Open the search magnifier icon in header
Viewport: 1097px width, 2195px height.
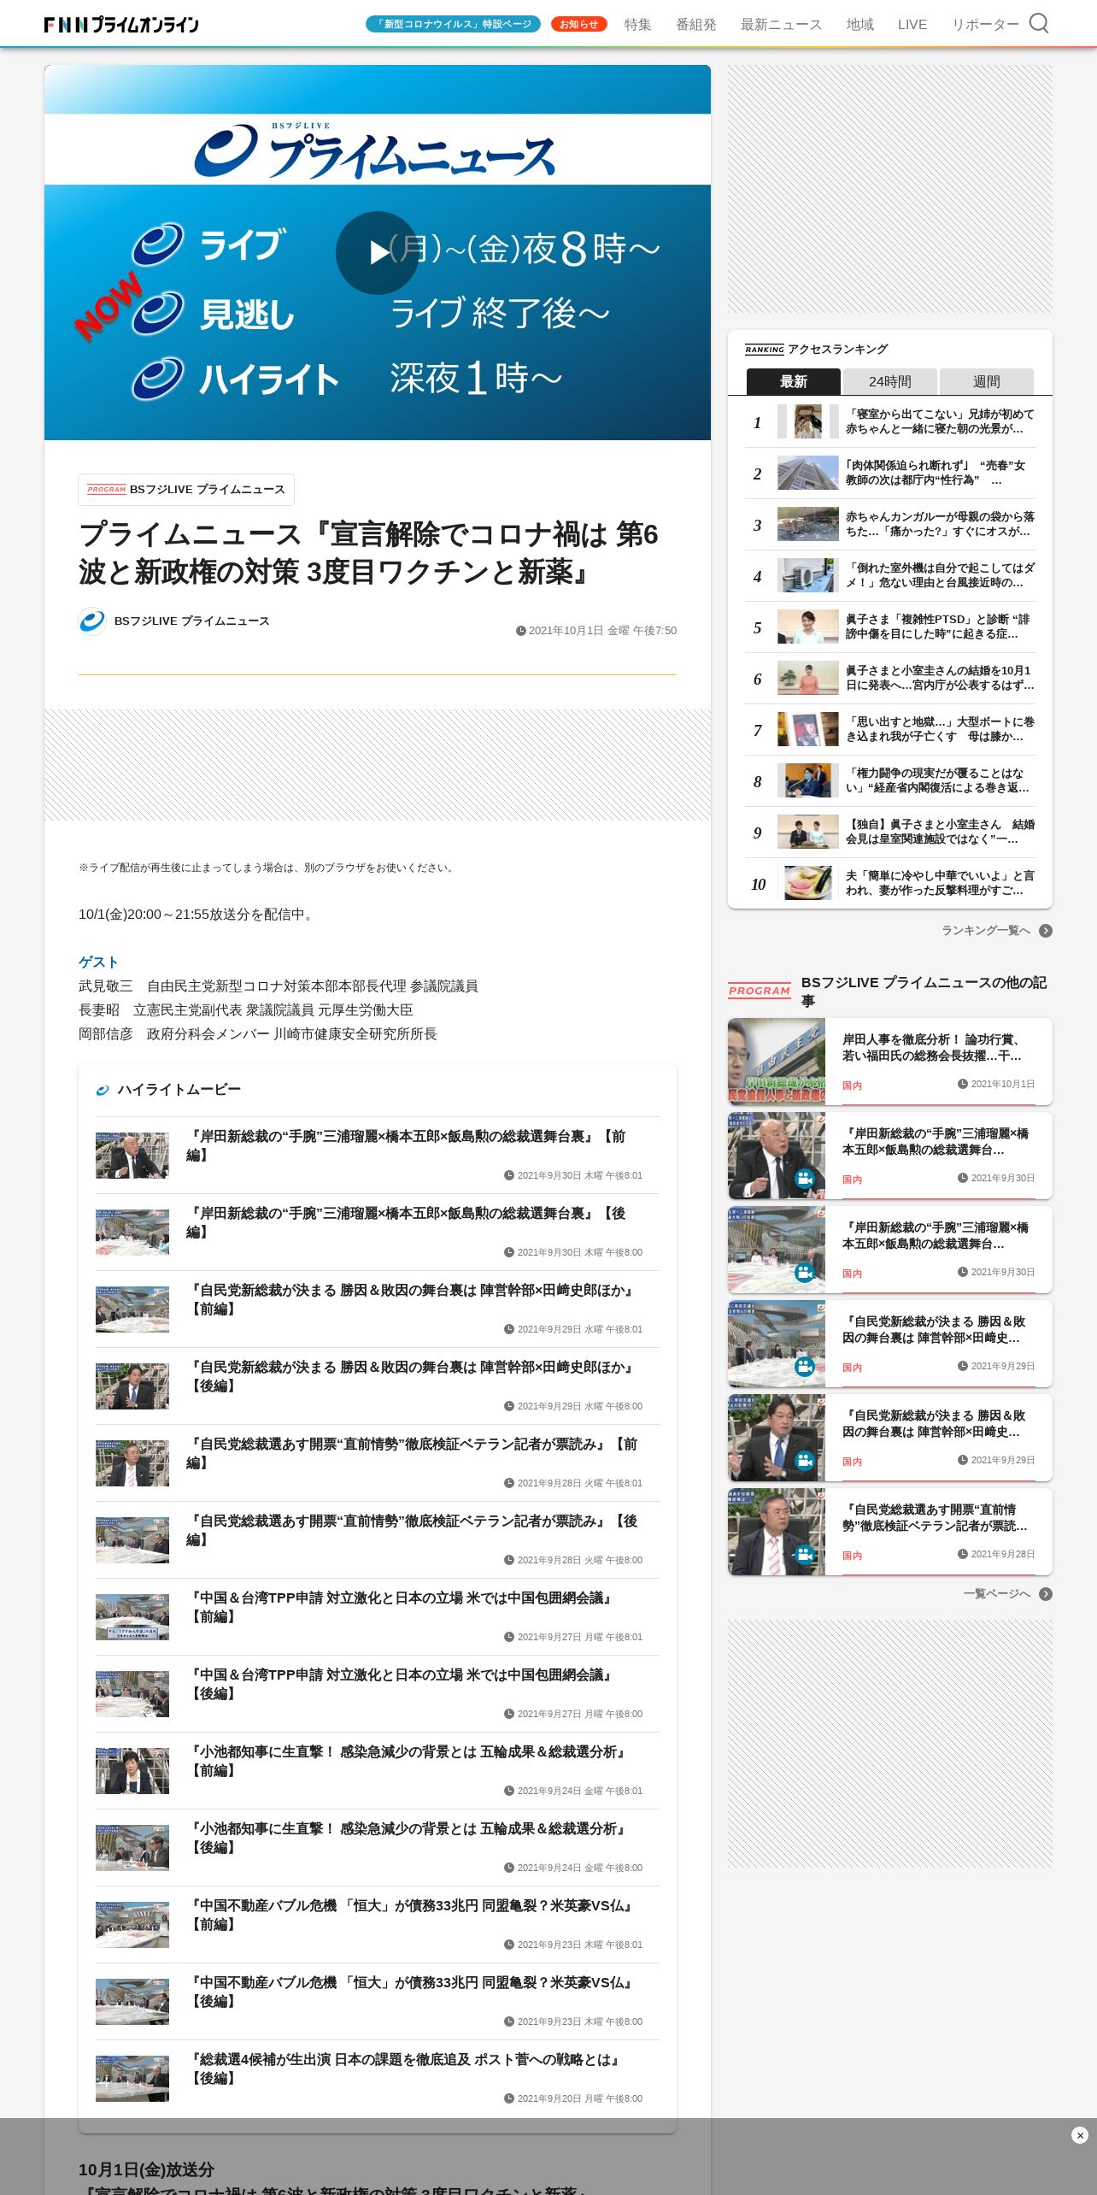coord(1038,23)
